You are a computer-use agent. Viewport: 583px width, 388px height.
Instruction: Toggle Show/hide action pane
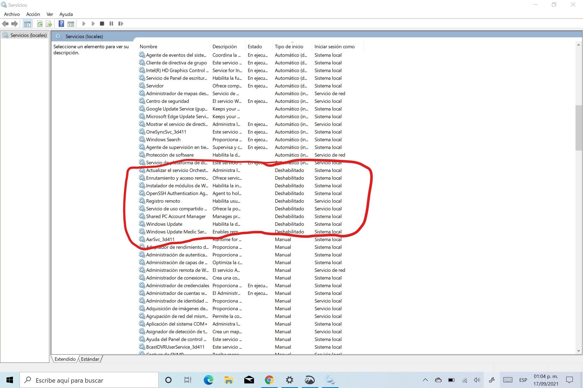(71, 24)
